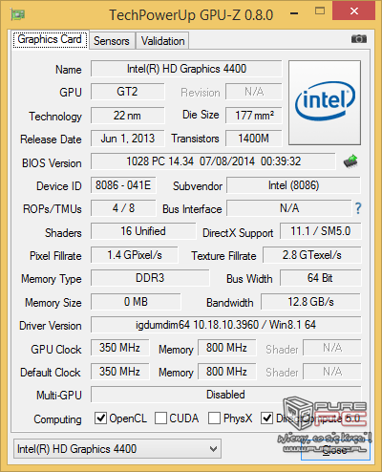Image resolution: width=382 pixels, height=472 pixels.
Task: Toggle the DirectCompute 5.0 checkbox
Action: [x=266, y=418]
